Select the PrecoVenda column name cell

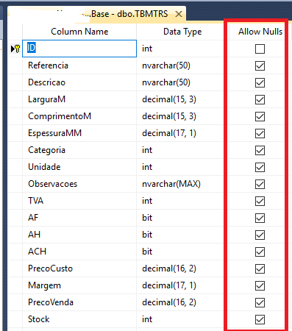(x=79, y=302)
